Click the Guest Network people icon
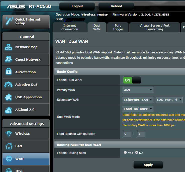185x172 pixels. click(8, 59)
